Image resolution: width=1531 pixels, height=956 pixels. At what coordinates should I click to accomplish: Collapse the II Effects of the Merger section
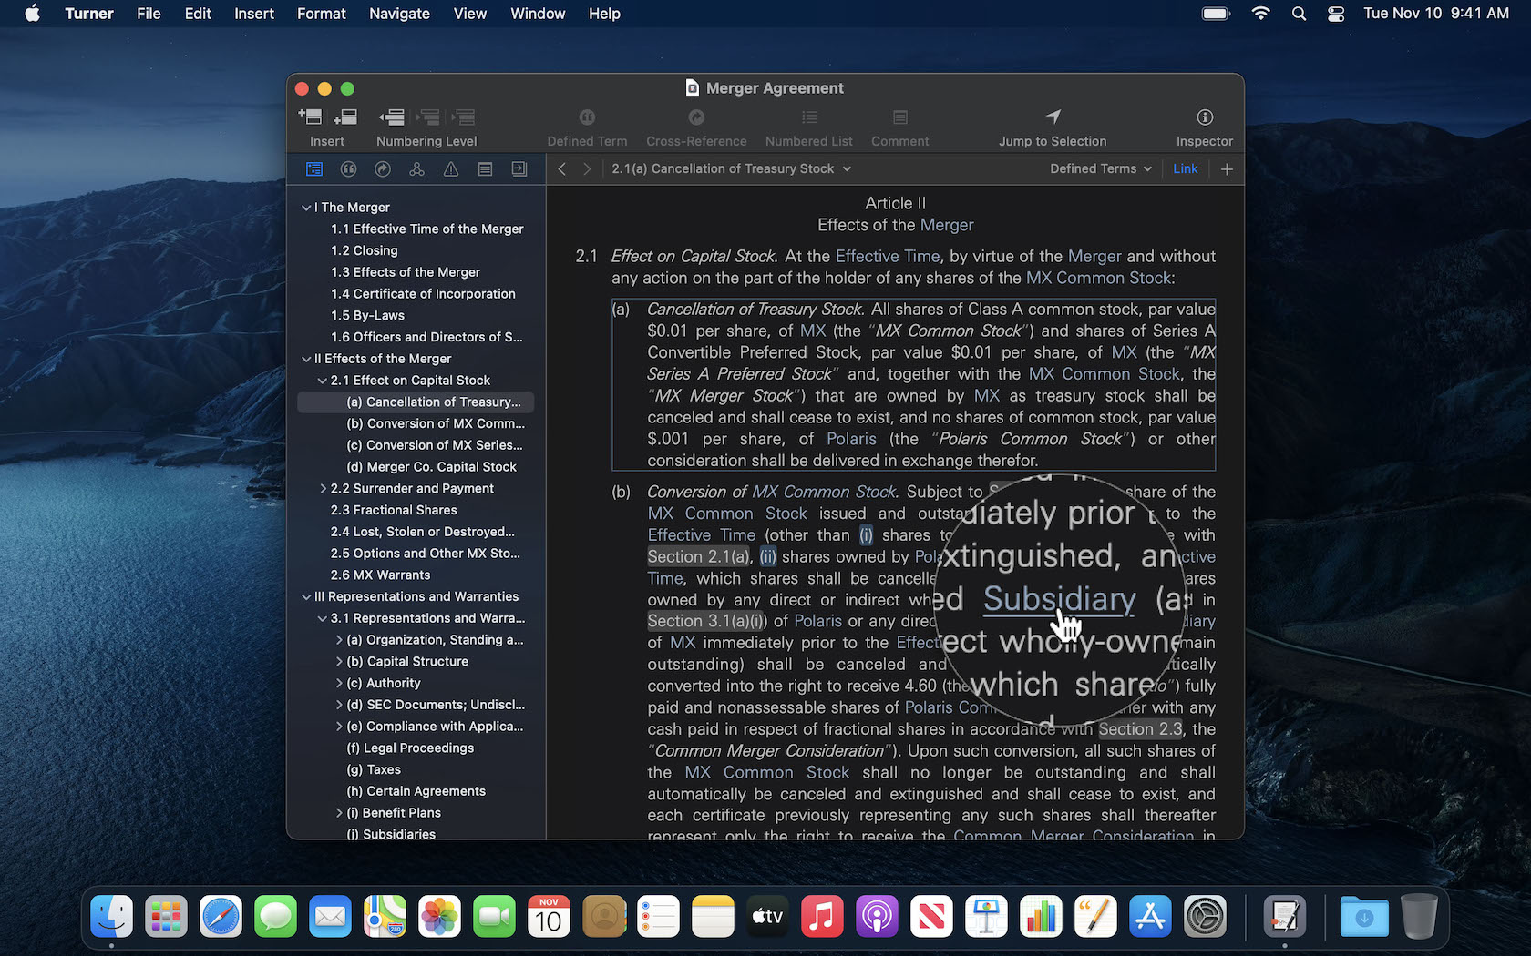click(x=306, y=359)
